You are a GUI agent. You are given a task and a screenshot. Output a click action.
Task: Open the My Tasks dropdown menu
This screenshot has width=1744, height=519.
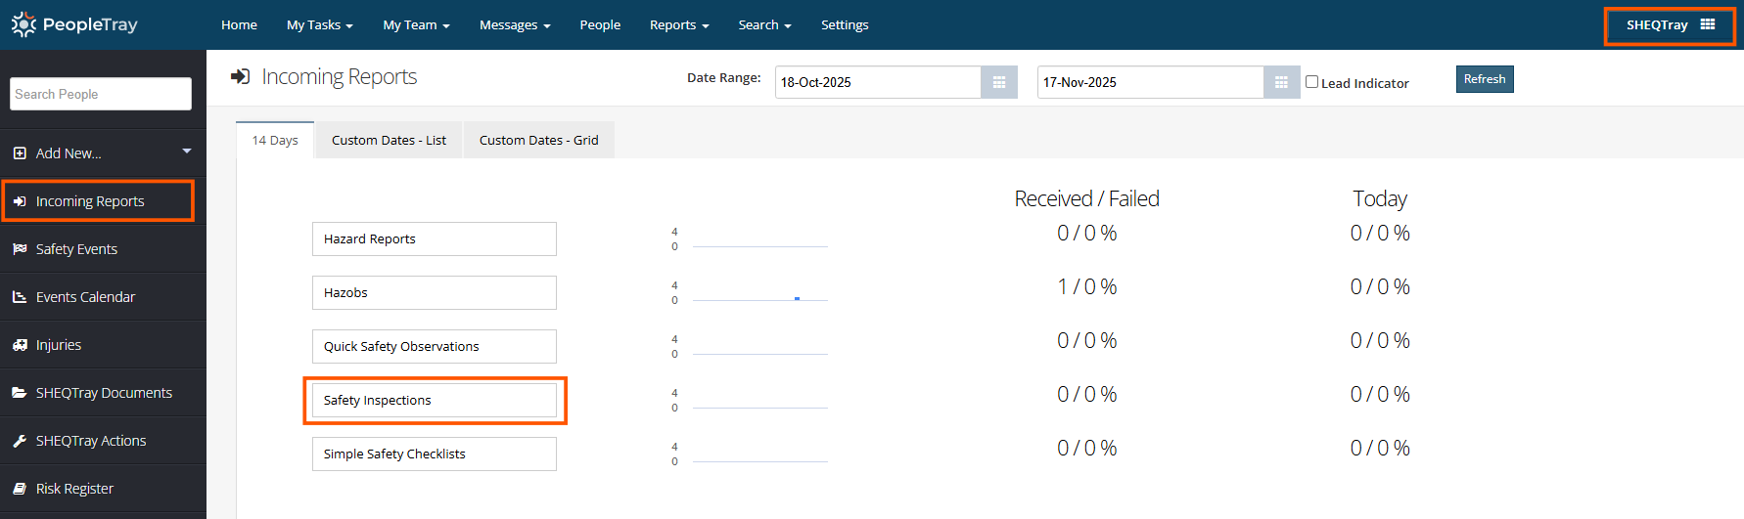pos(319,25)
